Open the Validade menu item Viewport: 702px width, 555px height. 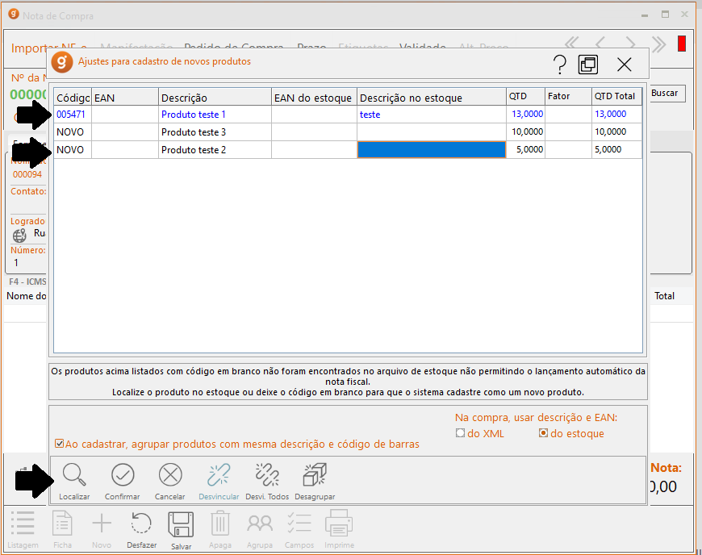(x=422, y=46)
